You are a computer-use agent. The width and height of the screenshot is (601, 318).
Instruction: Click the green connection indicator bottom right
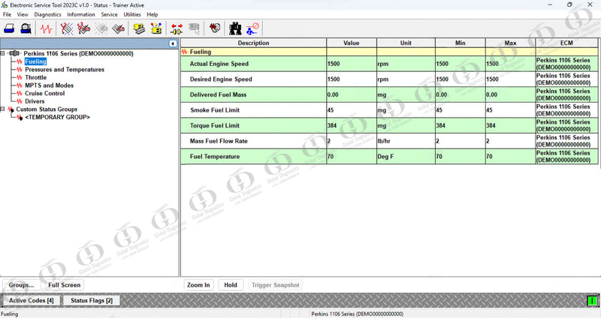pos(593,301)
